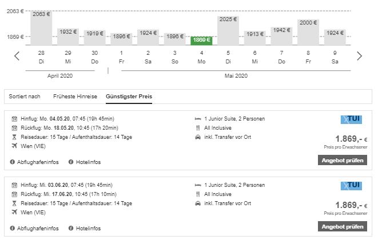
Task: Select the Früheste Hinreise sort tab
Action: point(75,96)
